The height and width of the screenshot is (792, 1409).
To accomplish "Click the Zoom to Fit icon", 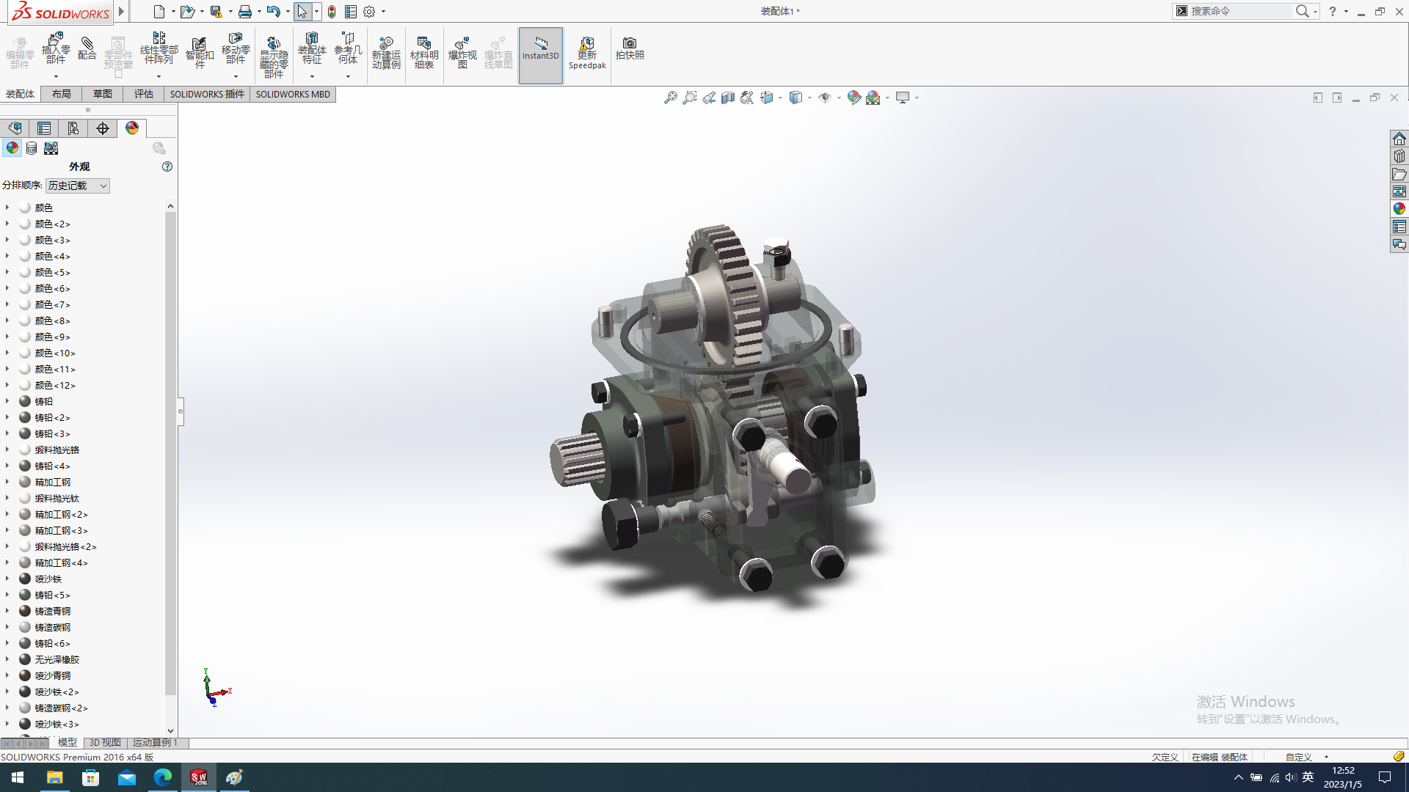I will [x=670, y=98].
